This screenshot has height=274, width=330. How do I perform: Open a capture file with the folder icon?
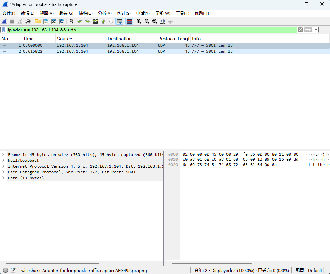[38, 21]
